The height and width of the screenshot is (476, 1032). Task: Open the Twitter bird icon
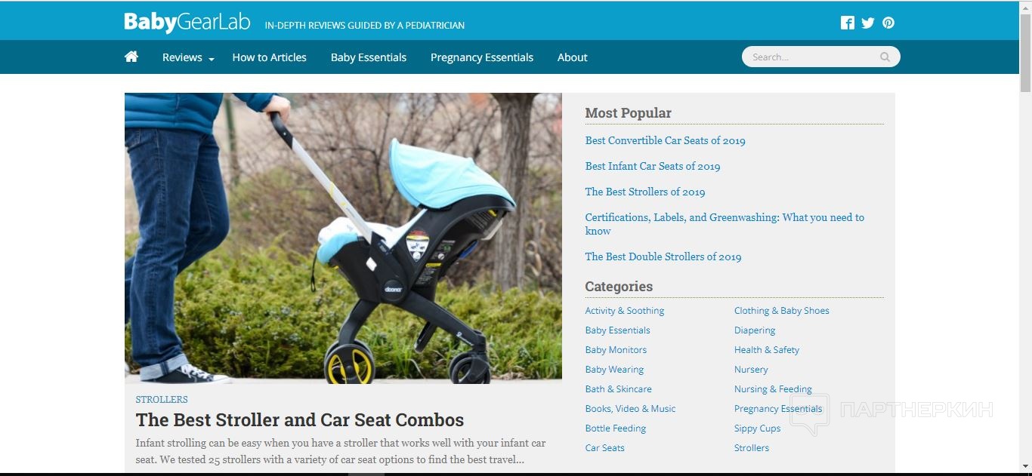868,23
